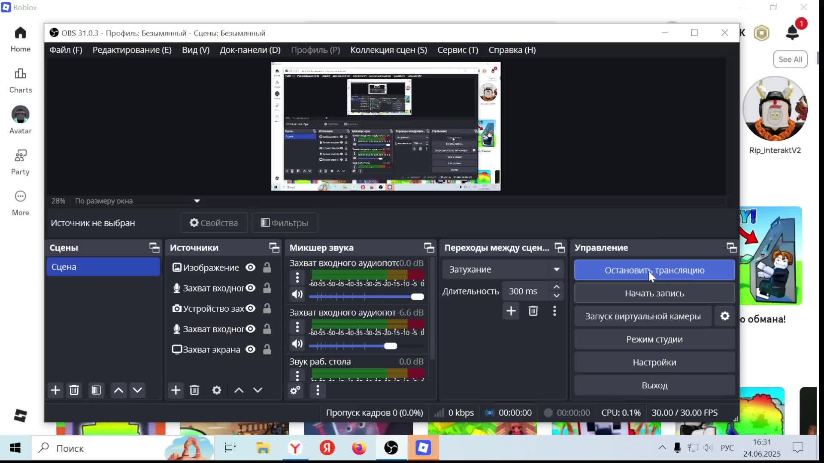Click Запуск виртуальной камеры button
824x463 pixels.
point(643,316)
